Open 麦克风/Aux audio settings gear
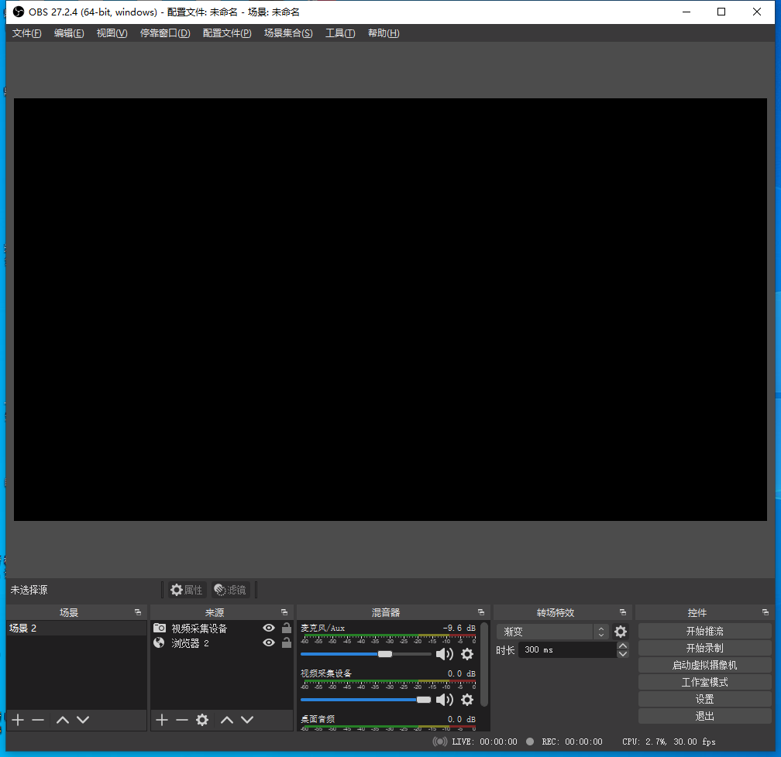 click(466, 654)
